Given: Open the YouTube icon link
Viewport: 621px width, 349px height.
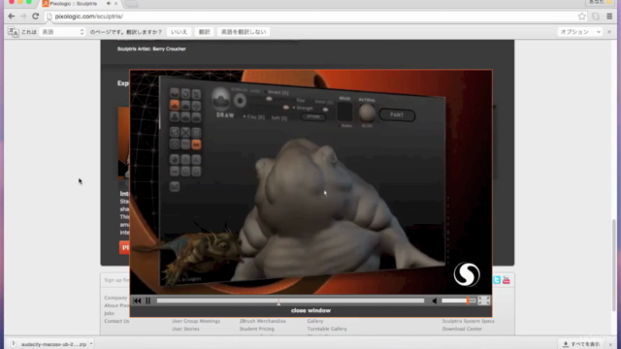Looking at the screenshot, I should (507, 280).
